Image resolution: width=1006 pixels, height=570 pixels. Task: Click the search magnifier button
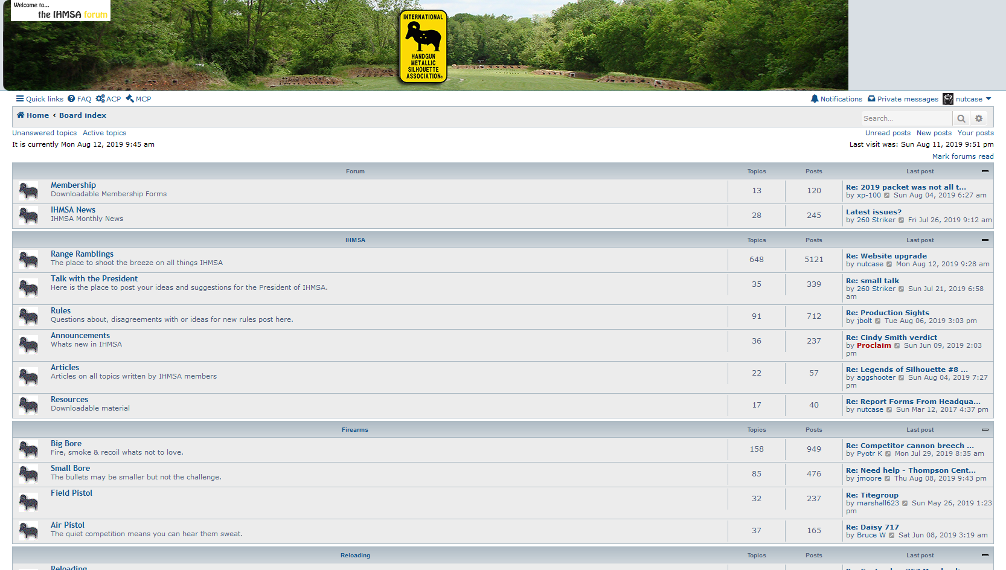point(961,118)
